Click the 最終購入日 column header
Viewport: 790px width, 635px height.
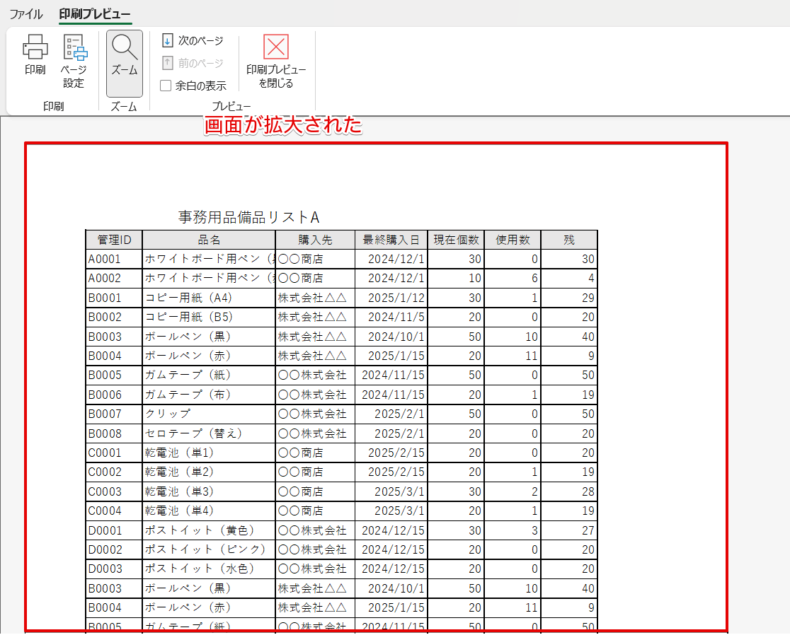[391, 240]
